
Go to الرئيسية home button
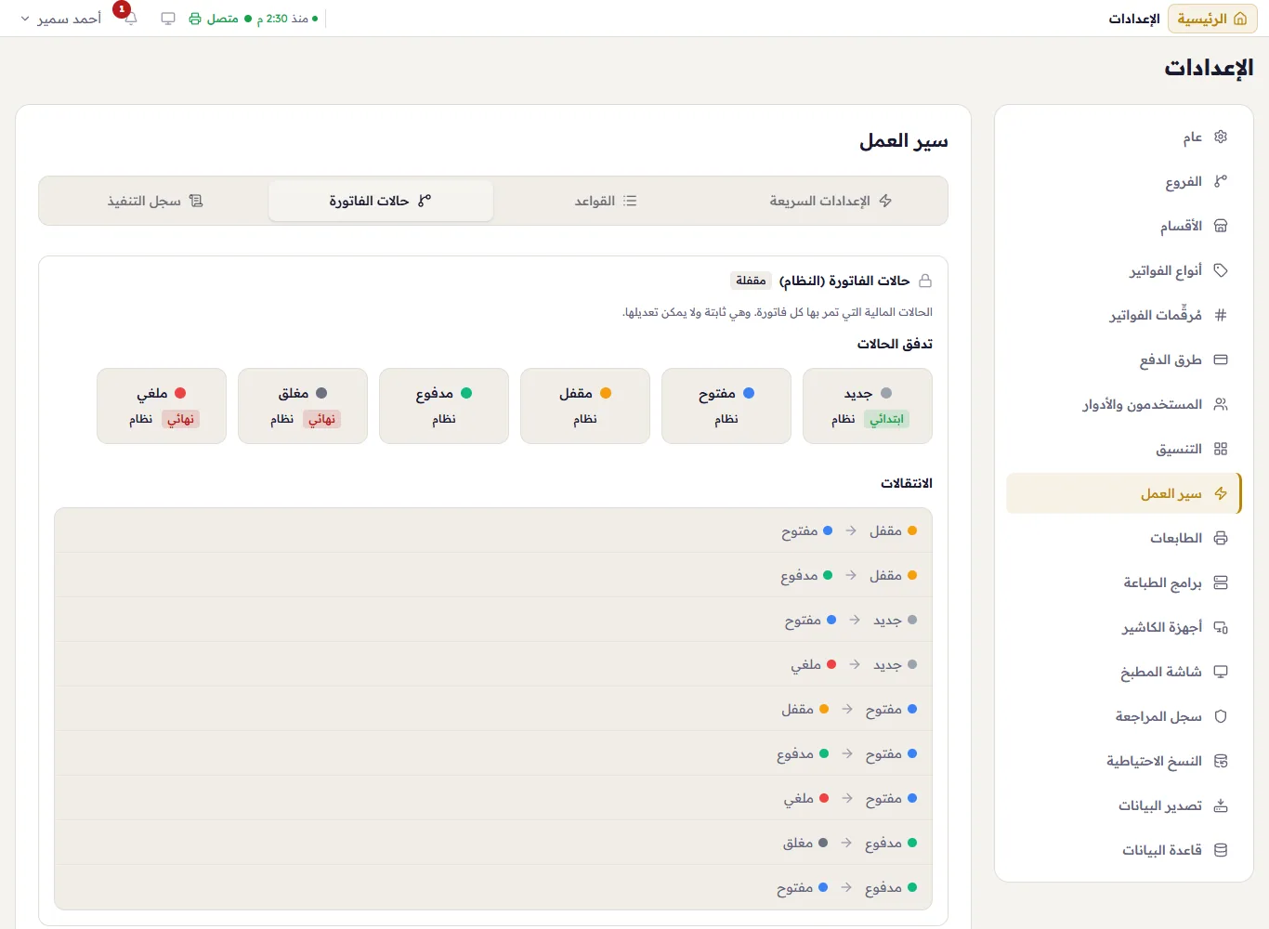1212,19
